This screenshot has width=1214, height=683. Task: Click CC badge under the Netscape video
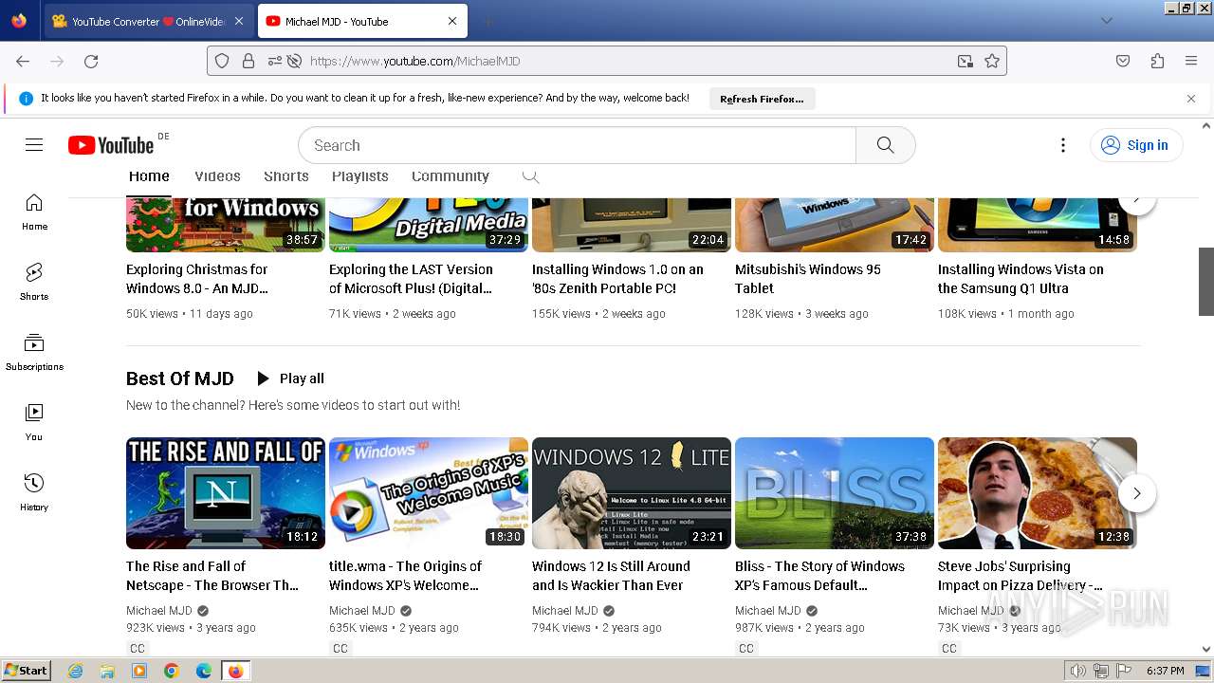[x=138, y=649]
